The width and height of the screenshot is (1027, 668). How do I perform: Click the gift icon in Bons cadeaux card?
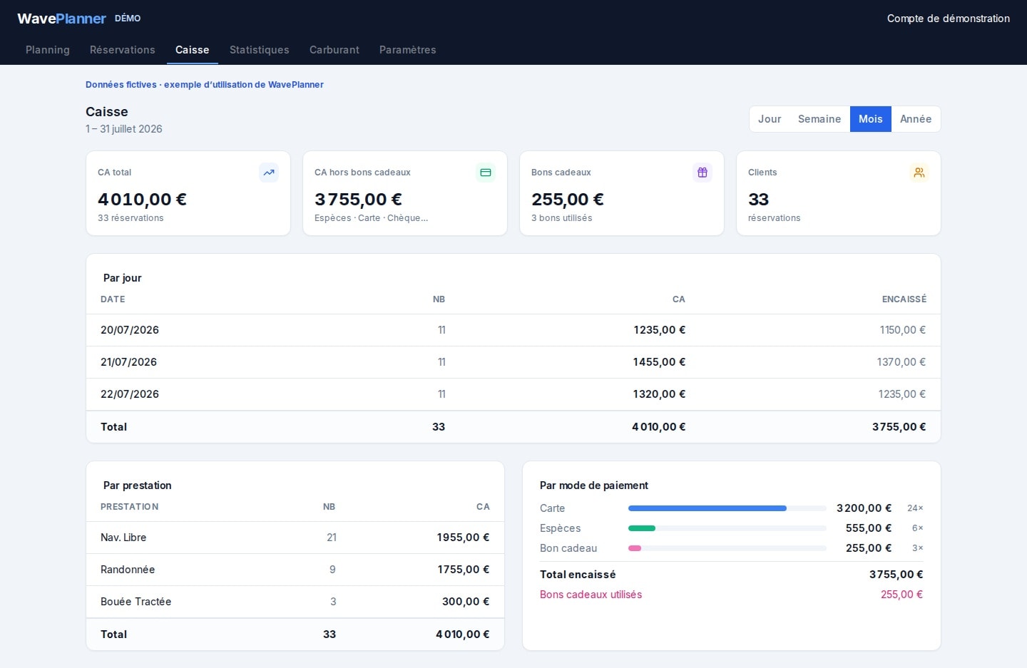(x=702, y=173)
